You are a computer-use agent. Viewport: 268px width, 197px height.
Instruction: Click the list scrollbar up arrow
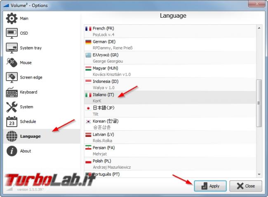click(259, 28)
